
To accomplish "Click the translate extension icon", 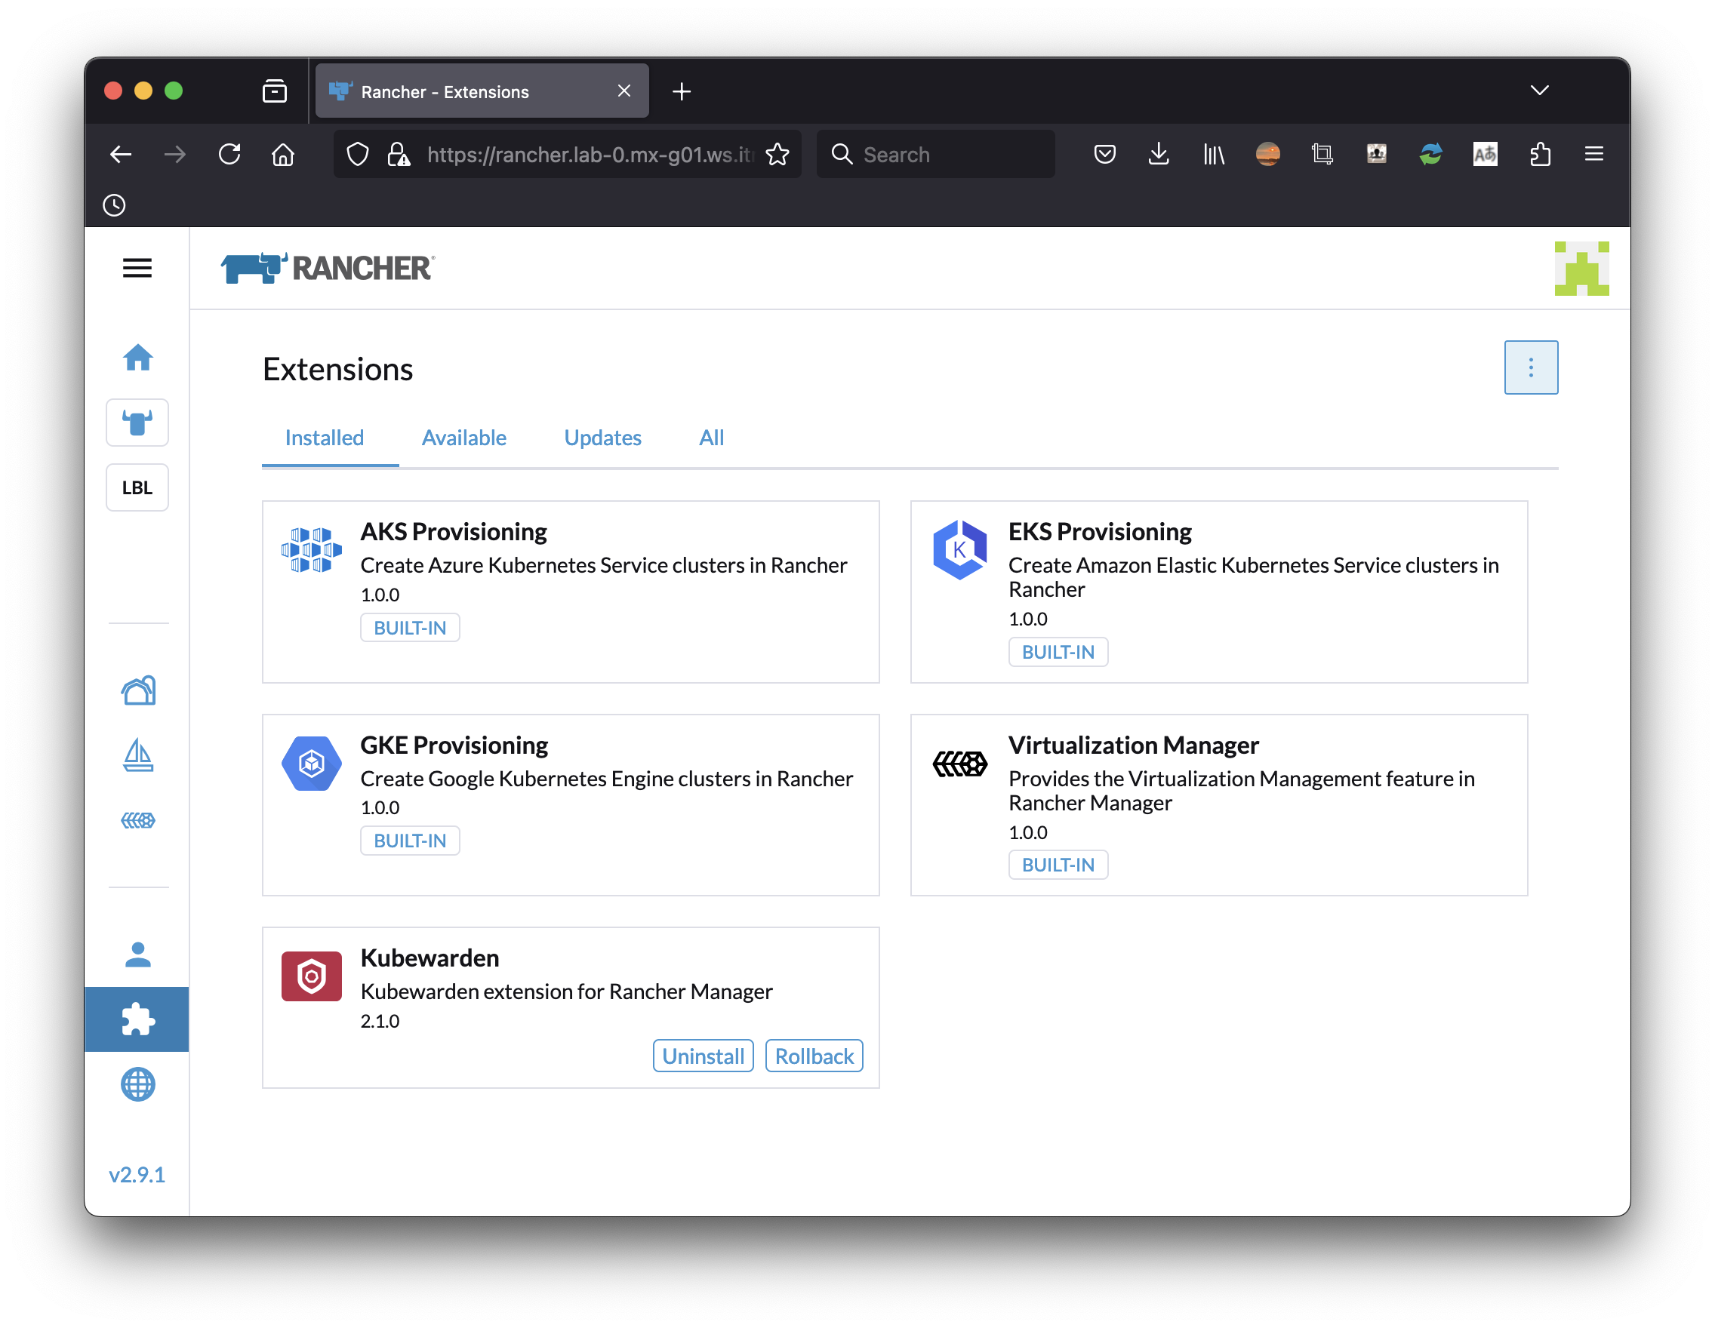I will [1485, 155].
